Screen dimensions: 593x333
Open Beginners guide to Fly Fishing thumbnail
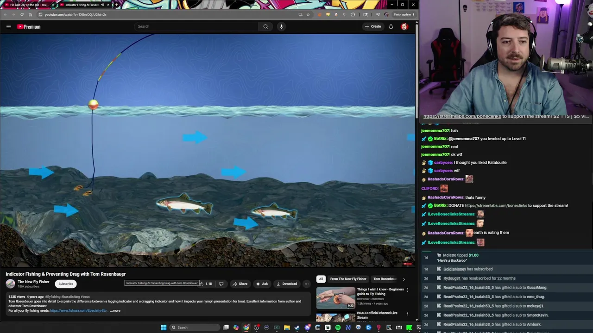click(335, 298)
